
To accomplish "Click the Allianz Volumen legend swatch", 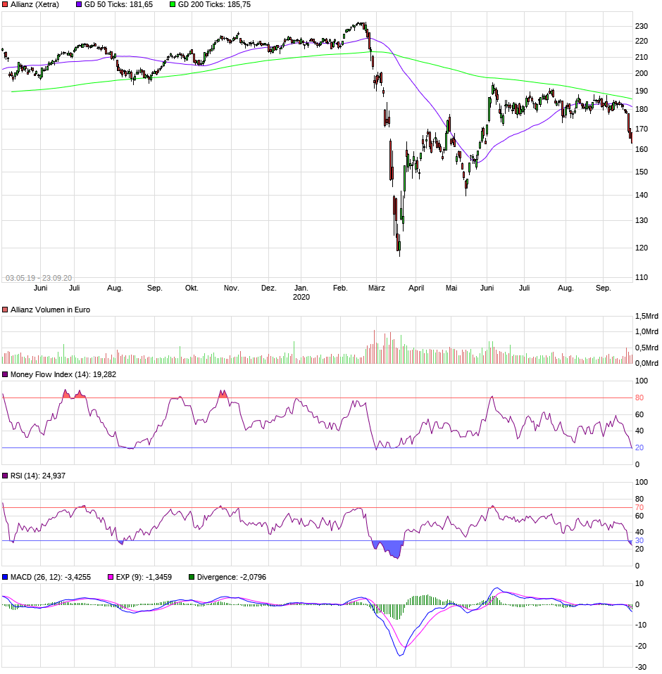I will click(5, 310).
